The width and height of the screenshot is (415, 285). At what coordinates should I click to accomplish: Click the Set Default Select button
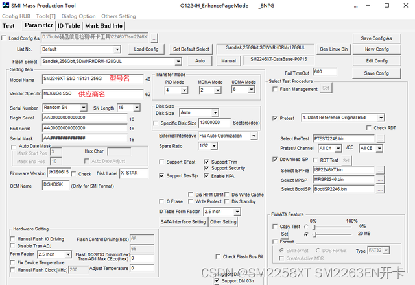coord(191,49)
